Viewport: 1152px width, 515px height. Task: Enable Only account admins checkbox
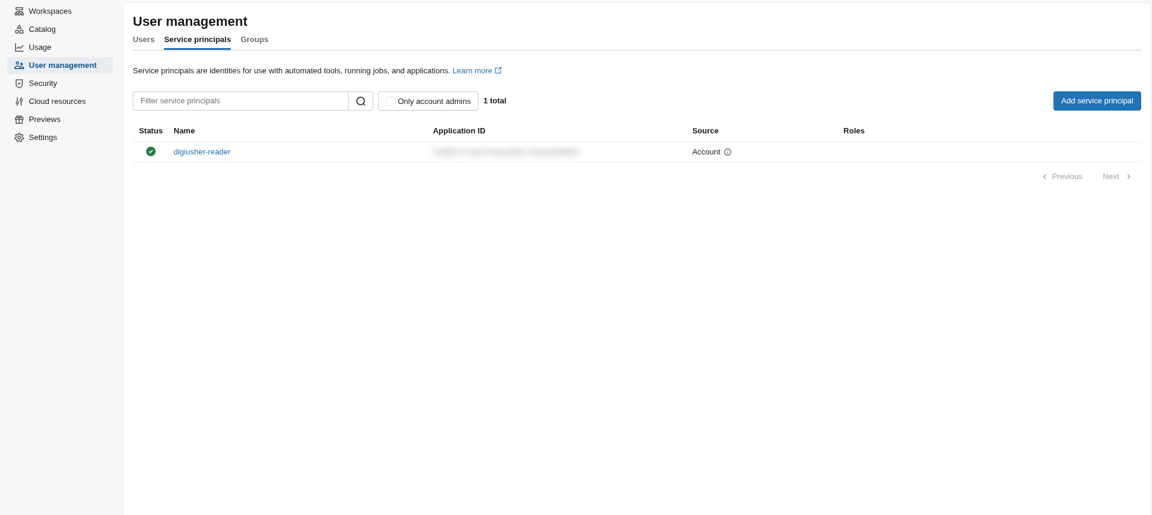[391, 101]
